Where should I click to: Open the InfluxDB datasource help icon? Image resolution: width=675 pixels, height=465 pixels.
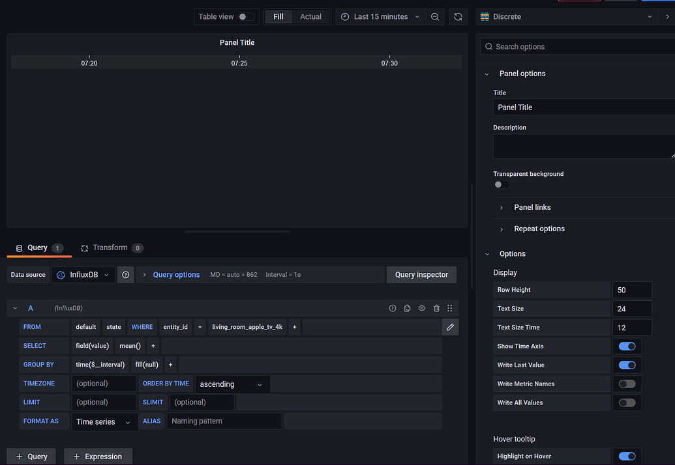pyautogui.click(x=125, y=274)
